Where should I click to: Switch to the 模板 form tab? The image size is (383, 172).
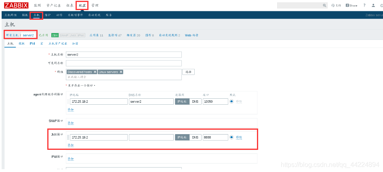(x=22, y=44)
